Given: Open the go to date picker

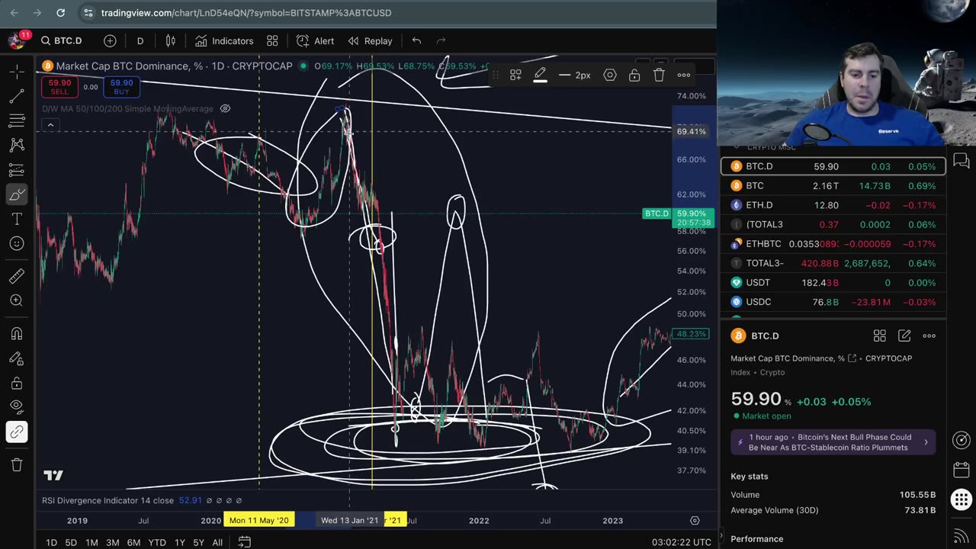Looking at the screenshot, I should click(x=244, y=542).
